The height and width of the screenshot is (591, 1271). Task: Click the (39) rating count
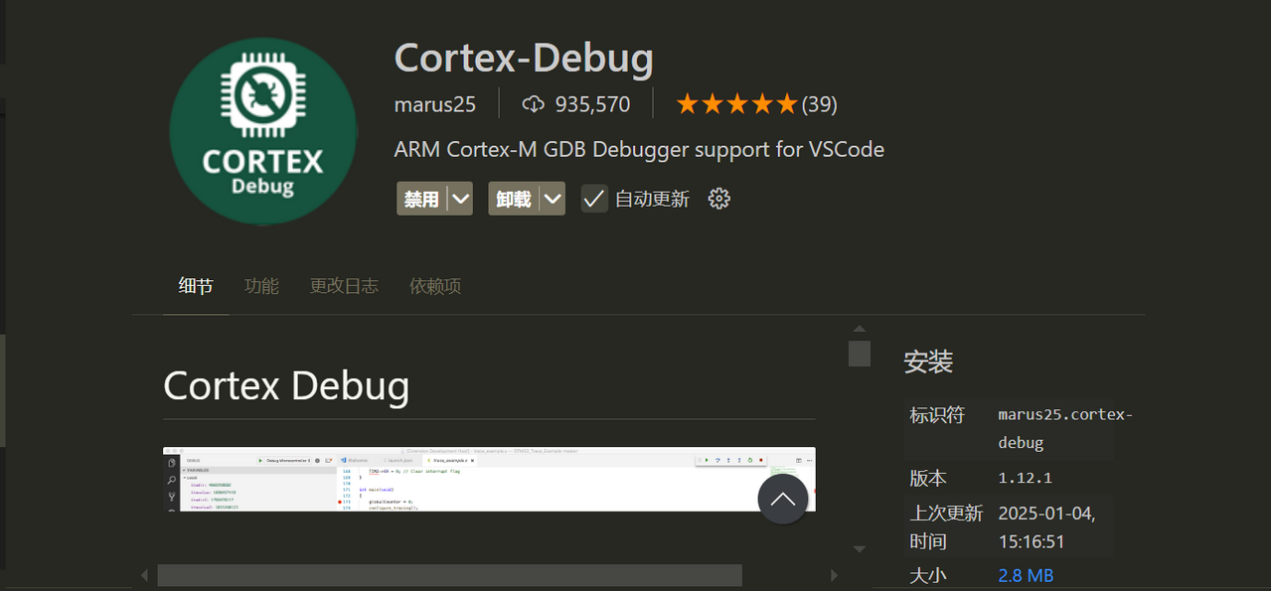pos(820,104)
